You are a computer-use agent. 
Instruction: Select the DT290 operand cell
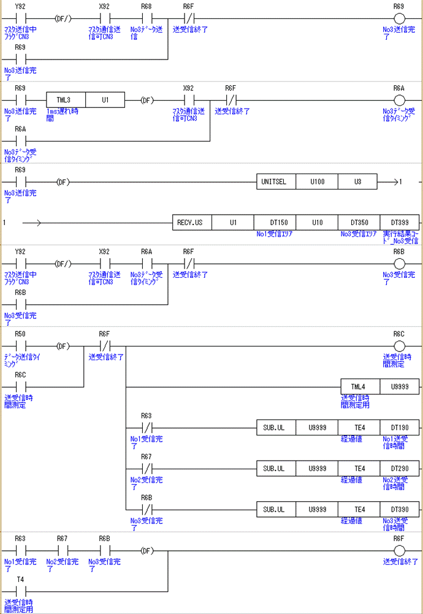tap(399, 469)
